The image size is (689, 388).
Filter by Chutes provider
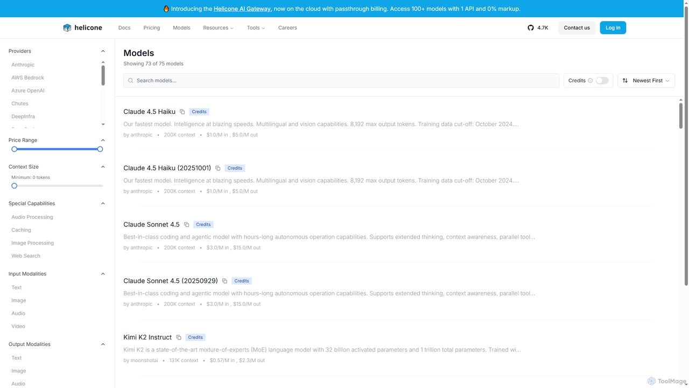click(x=20, y=103)
